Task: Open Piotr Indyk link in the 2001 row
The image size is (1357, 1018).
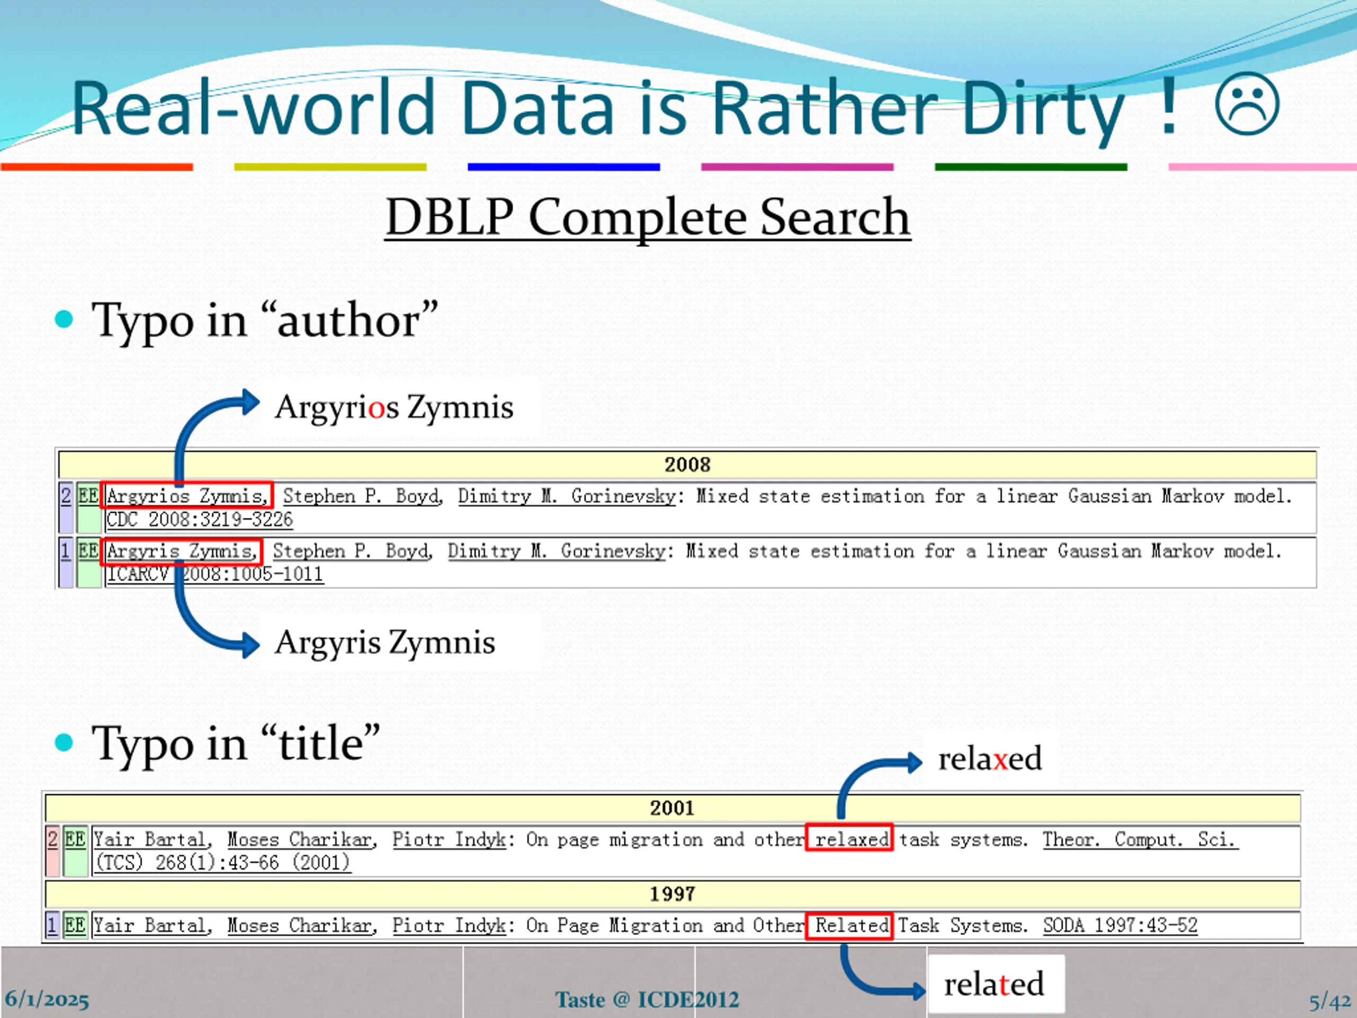Action: [x=449, y=839]
